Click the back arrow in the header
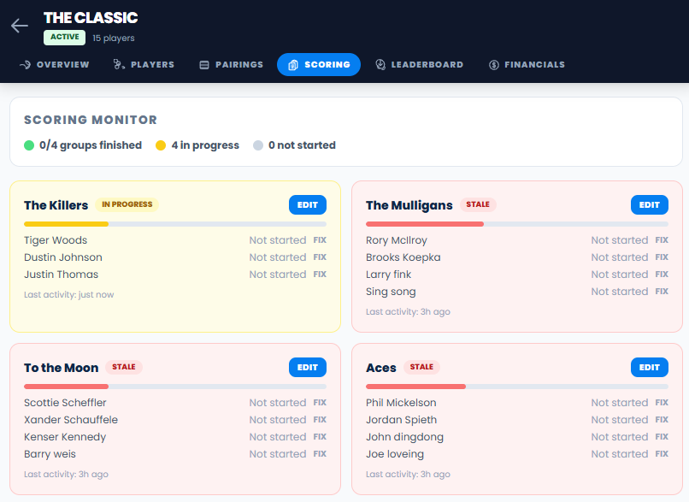Viewport: 689px width, 502px height. 19,25
